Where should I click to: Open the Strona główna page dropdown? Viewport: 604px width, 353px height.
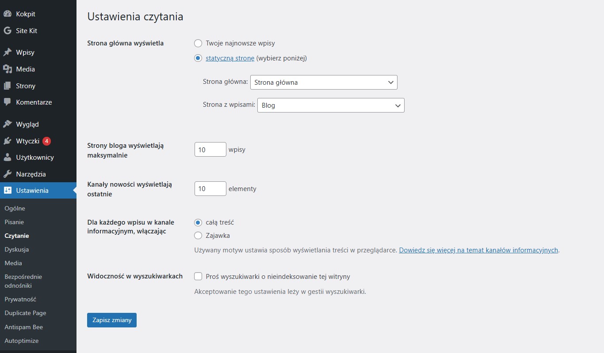(x=323, y=82)
